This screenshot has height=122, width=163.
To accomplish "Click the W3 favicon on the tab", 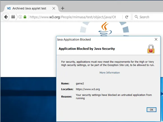I will click(x=9, y=8).
